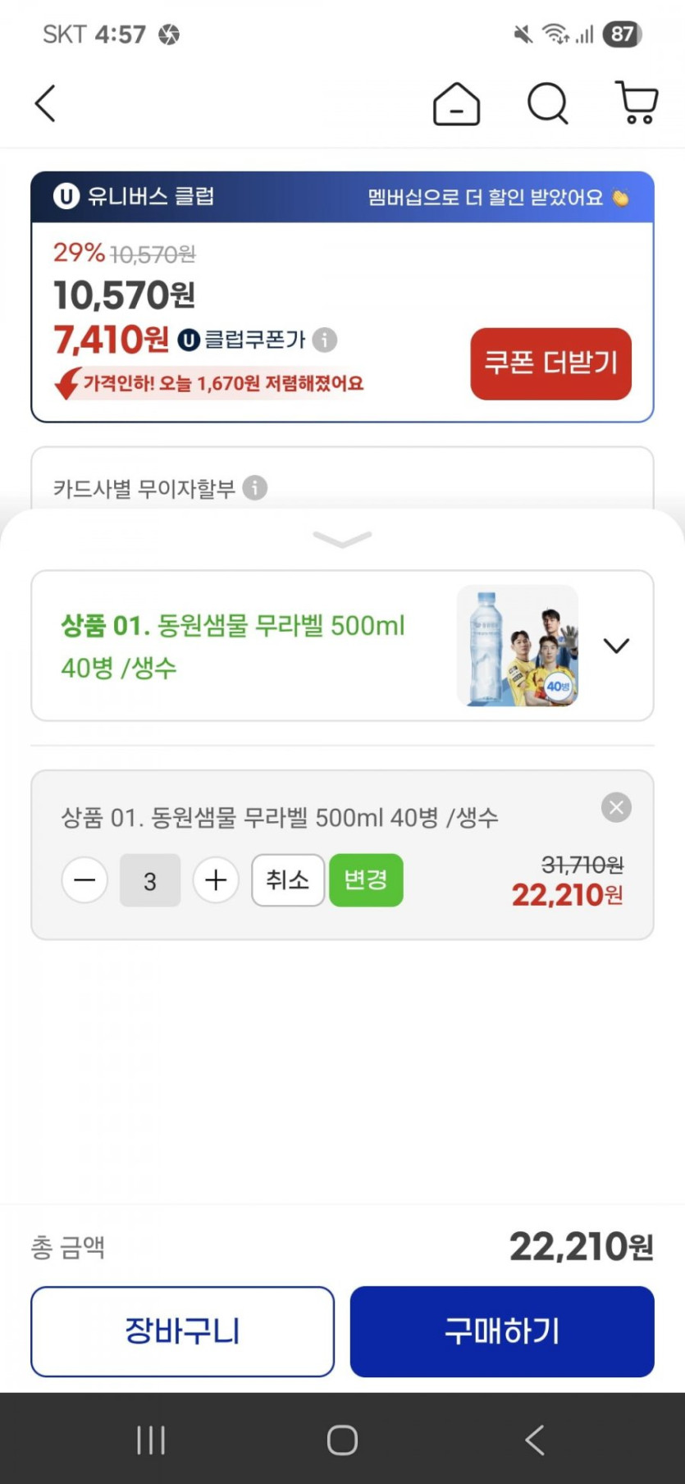This screenshot has width=685, height=1484.
Task: Add to cart with 장바구니 button
Action: 182,1331
